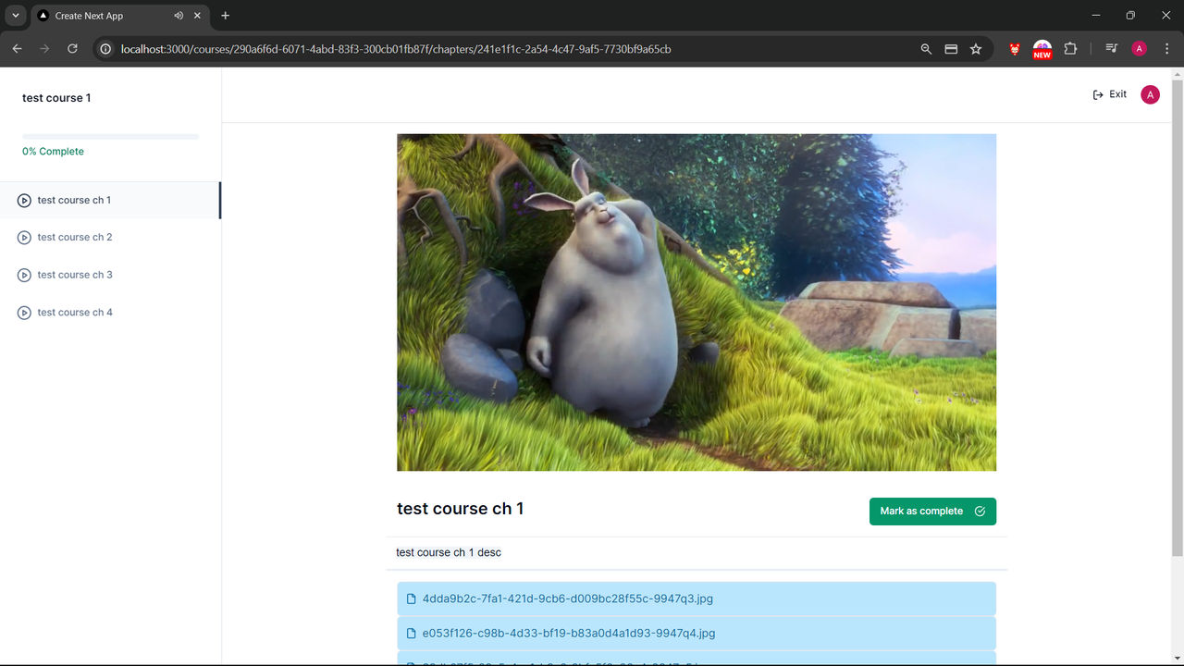
Task: Click the play icon beside test course ch 1
Action: coord(24,201)
